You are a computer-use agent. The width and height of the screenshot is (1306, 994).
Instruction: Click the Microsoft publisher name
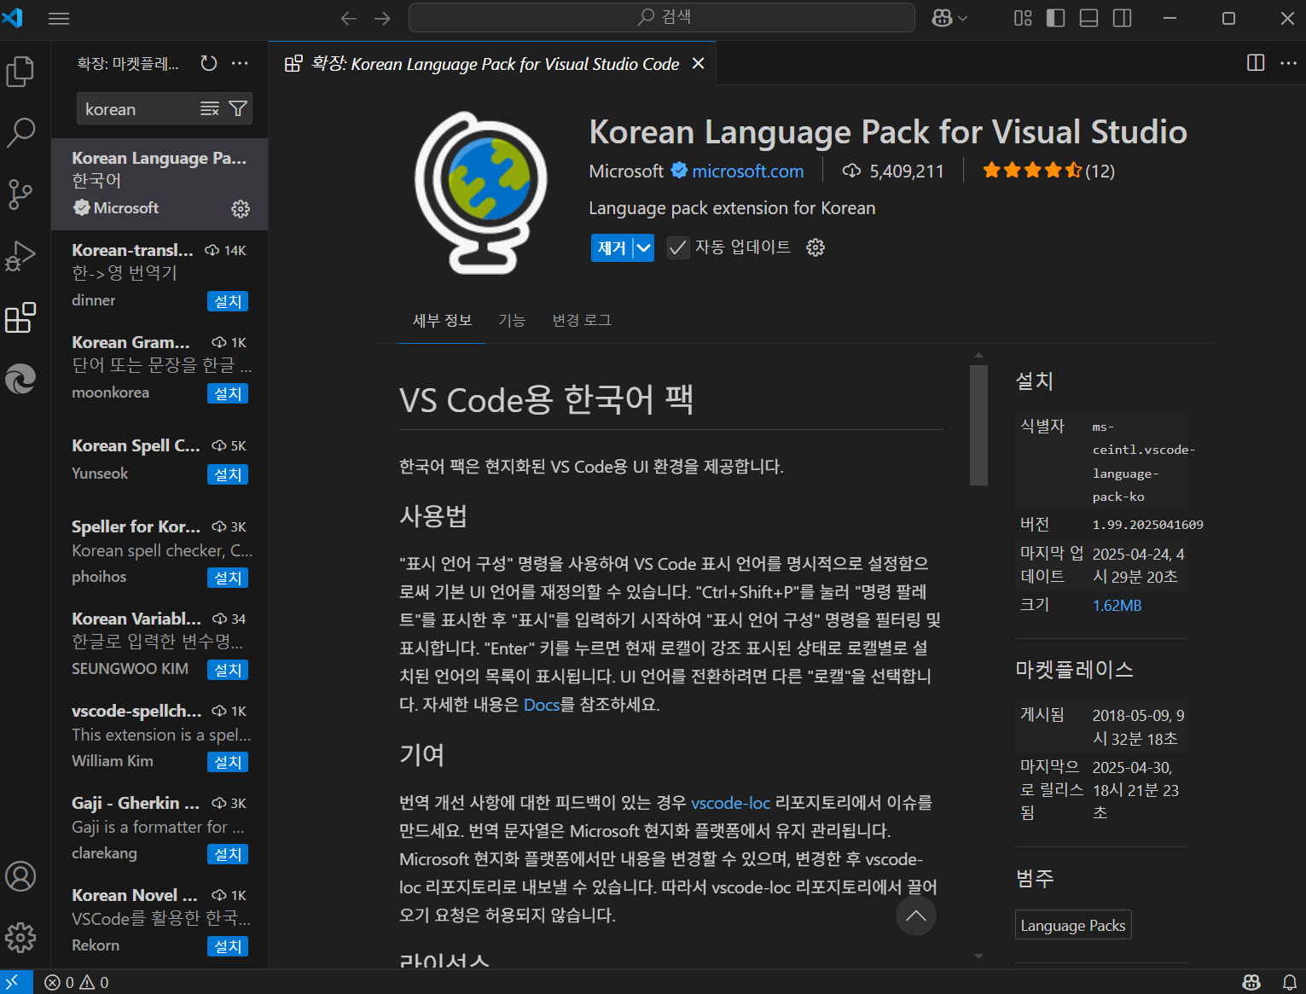tap(626, 171)
